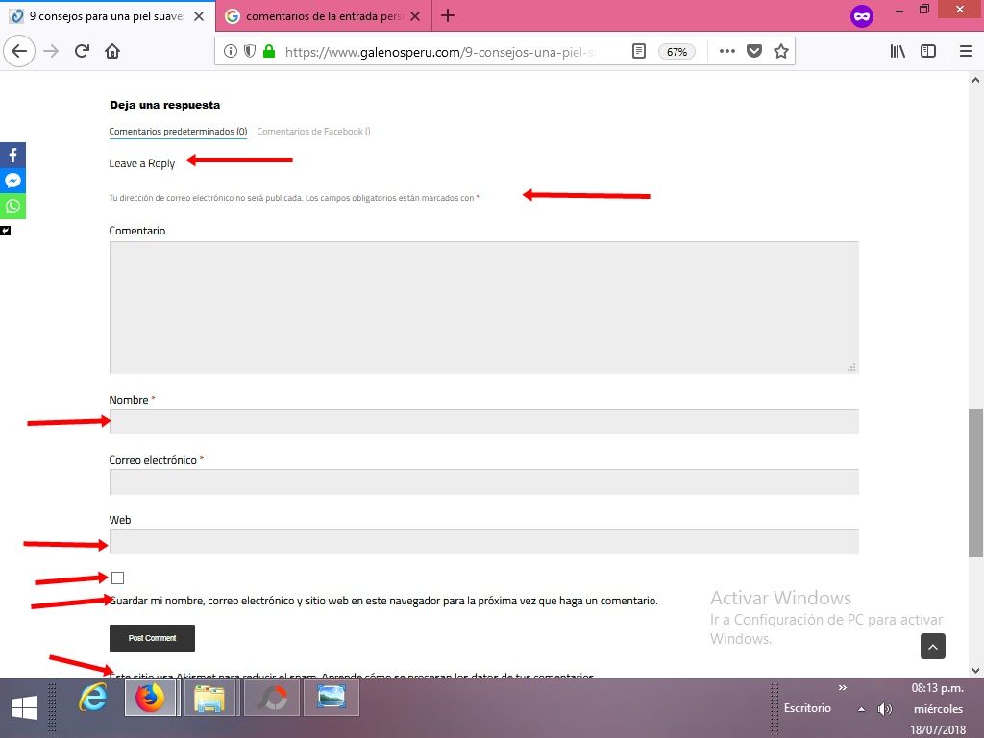Click into the Nombre field
The width and height of the screenshot is (984, 738).
(484, 422)
